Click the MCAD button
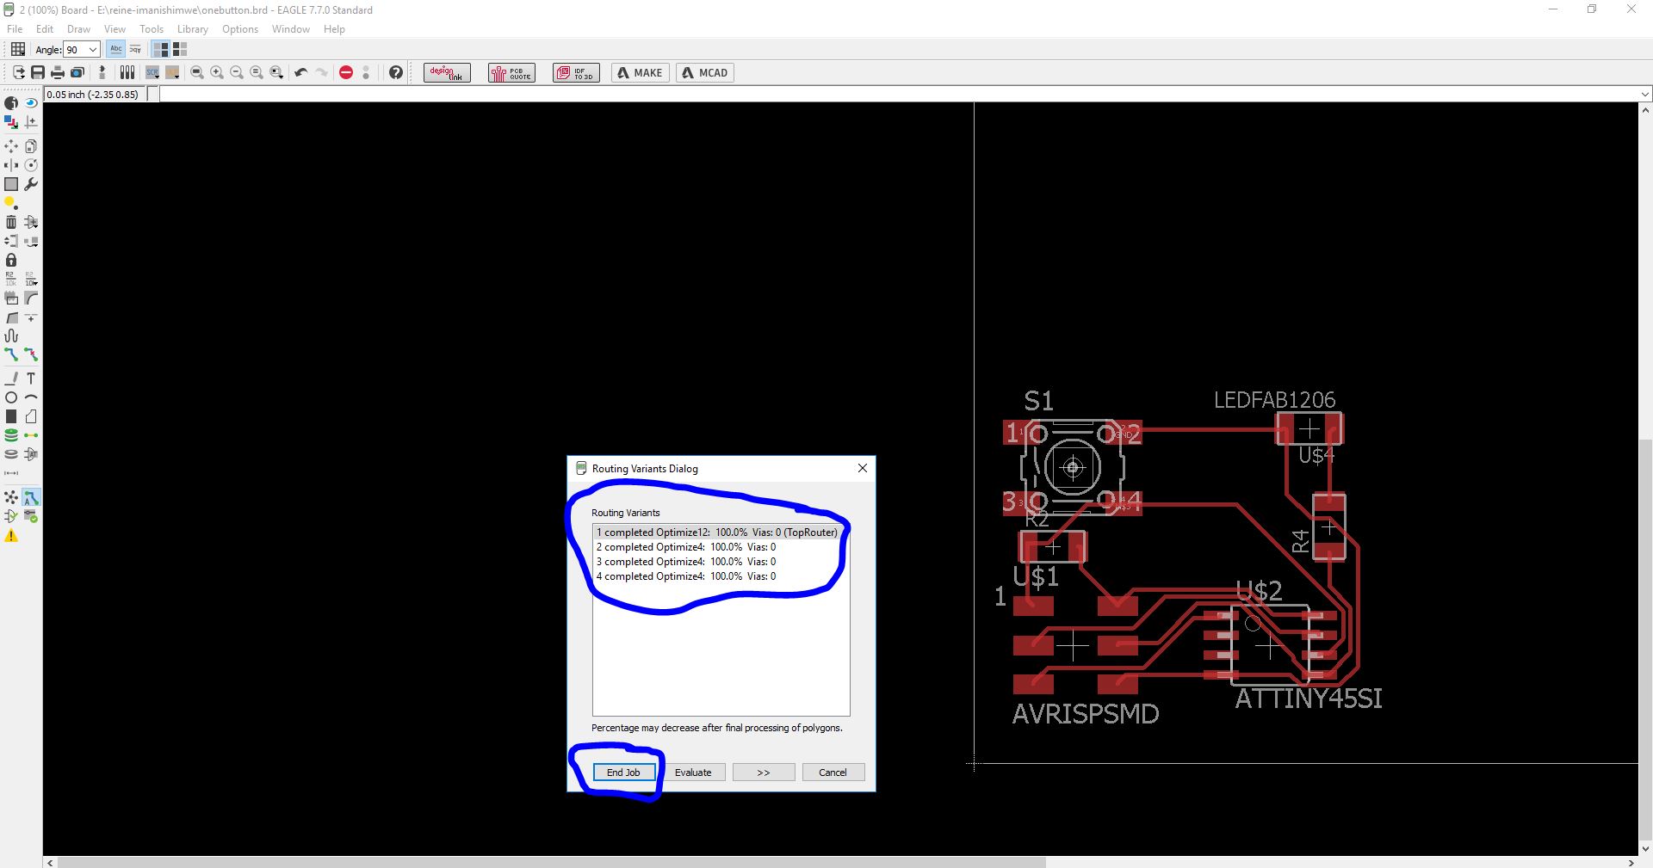 (x=705, y=73)
